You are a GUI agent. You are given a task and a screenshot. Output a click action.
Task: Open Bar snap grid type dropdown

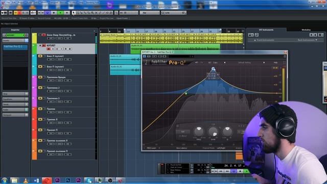click(150, 13)
